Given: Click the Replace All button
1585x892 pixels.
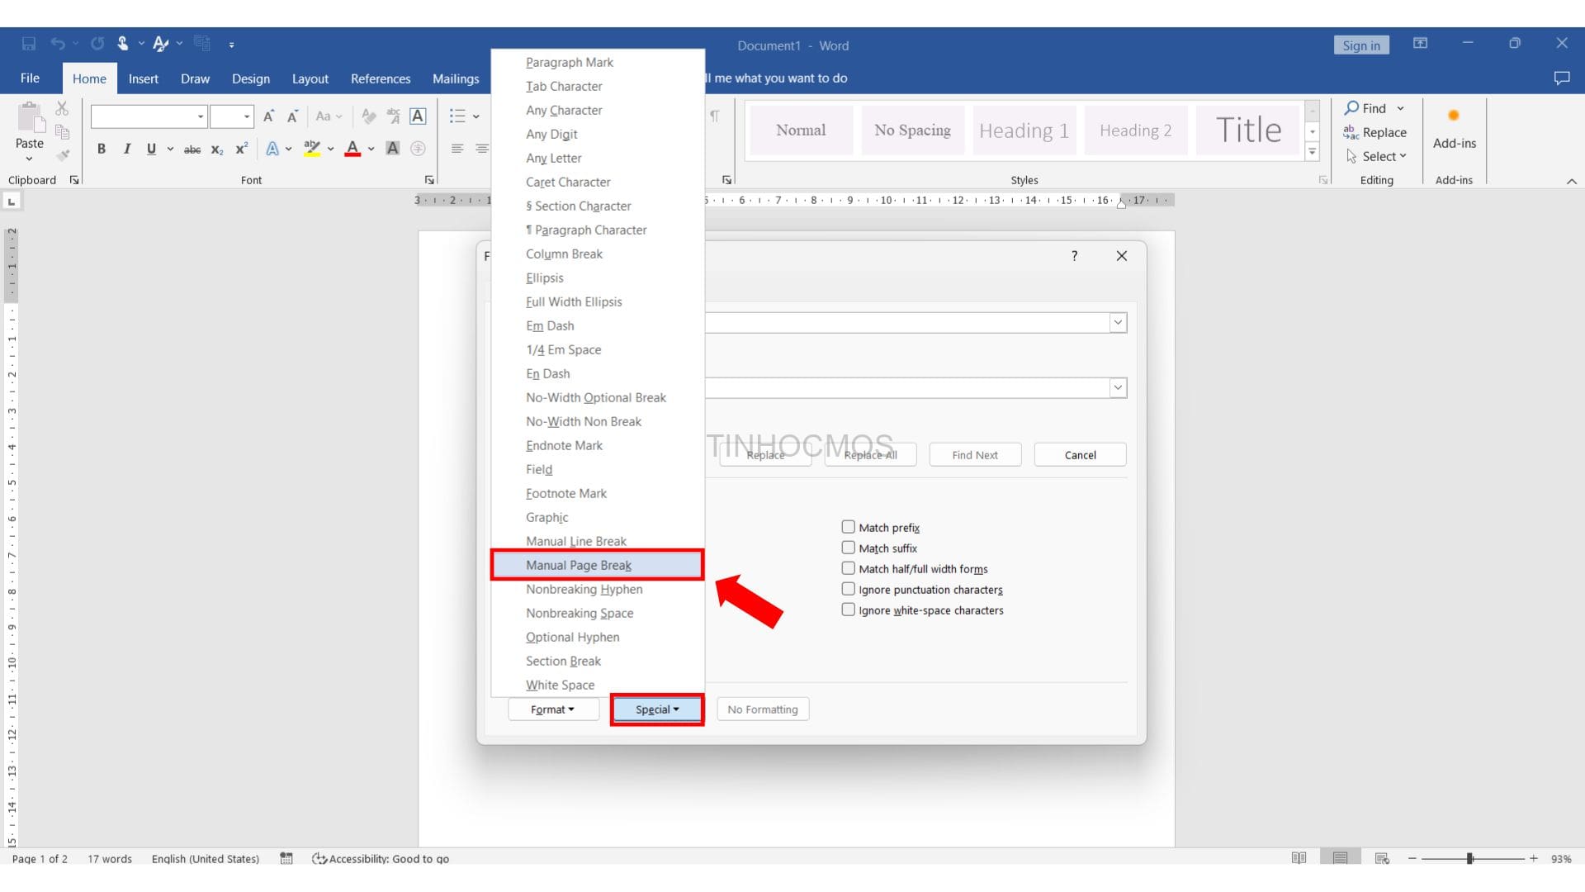Looking at the screenshot, I should (x=870, y=455).
